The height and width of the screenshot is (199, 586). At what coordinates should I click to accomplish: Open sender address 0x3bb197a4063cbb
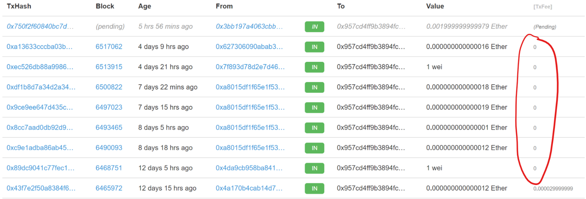(249, 26)
